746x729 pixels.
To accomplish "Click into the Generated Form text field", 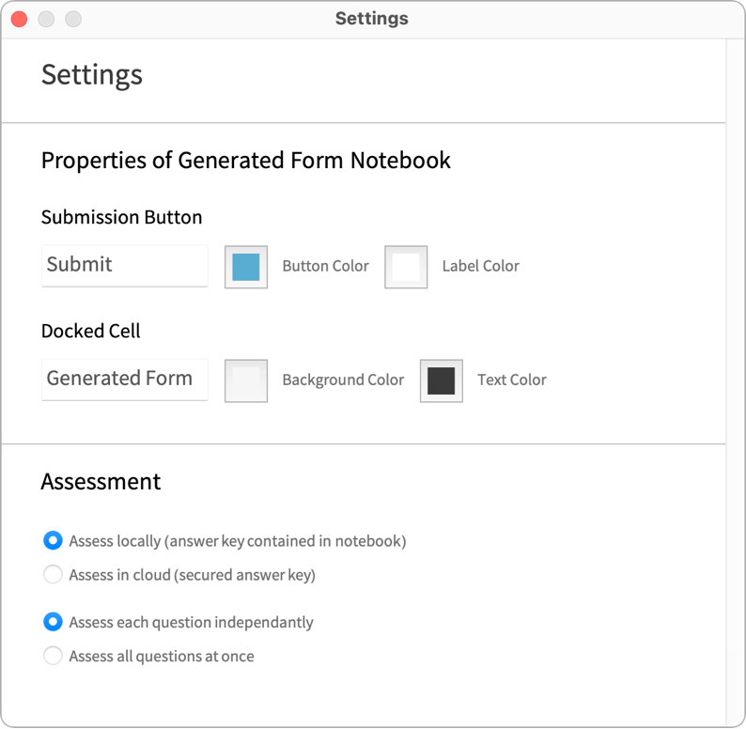I will click(125, 380).
